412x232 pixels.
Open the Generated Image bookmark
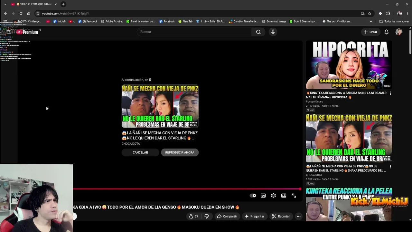pos(274,22)
